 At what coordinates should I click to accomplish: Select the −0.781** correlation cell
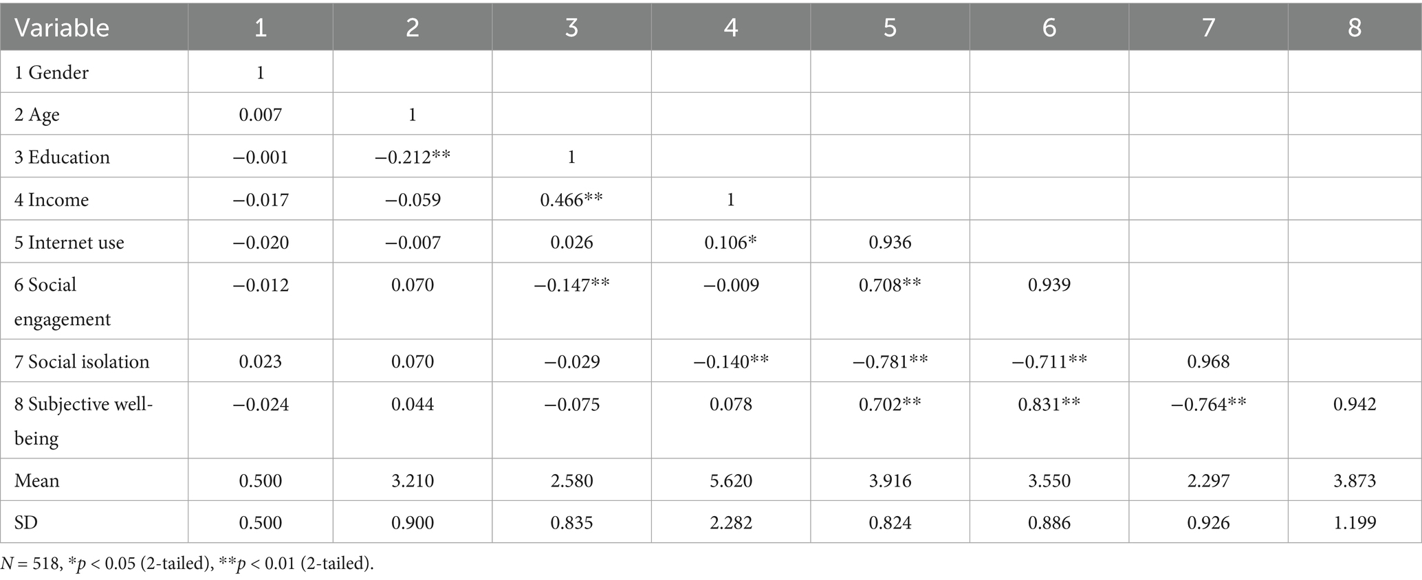point(890,361)
